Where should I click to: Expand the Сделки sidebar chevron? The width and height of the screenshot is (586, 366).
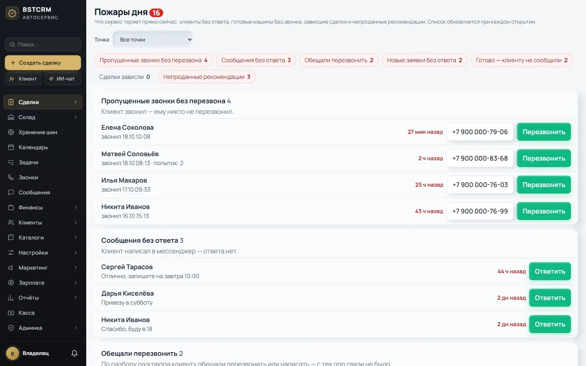click(x=76, y=102)
